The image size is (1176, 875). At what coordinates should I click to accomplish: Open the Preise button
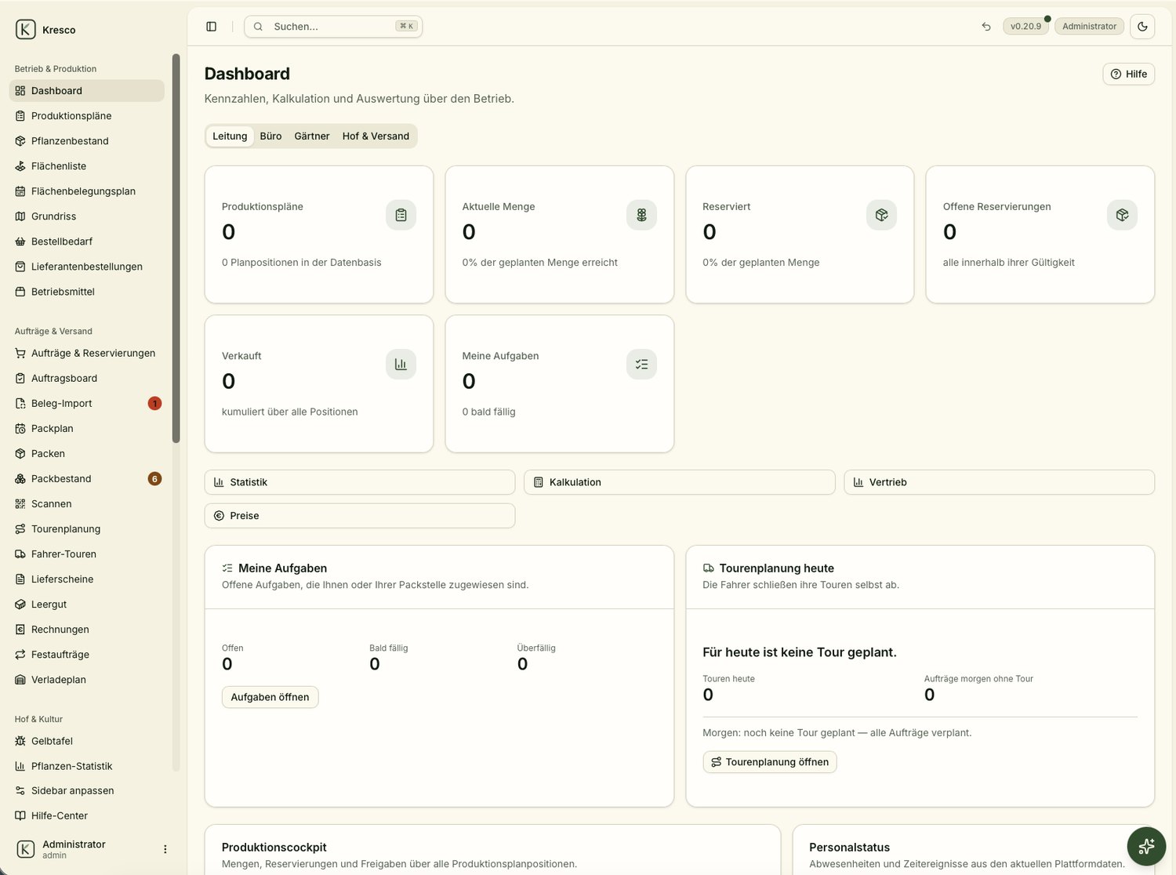click(360, 516)
